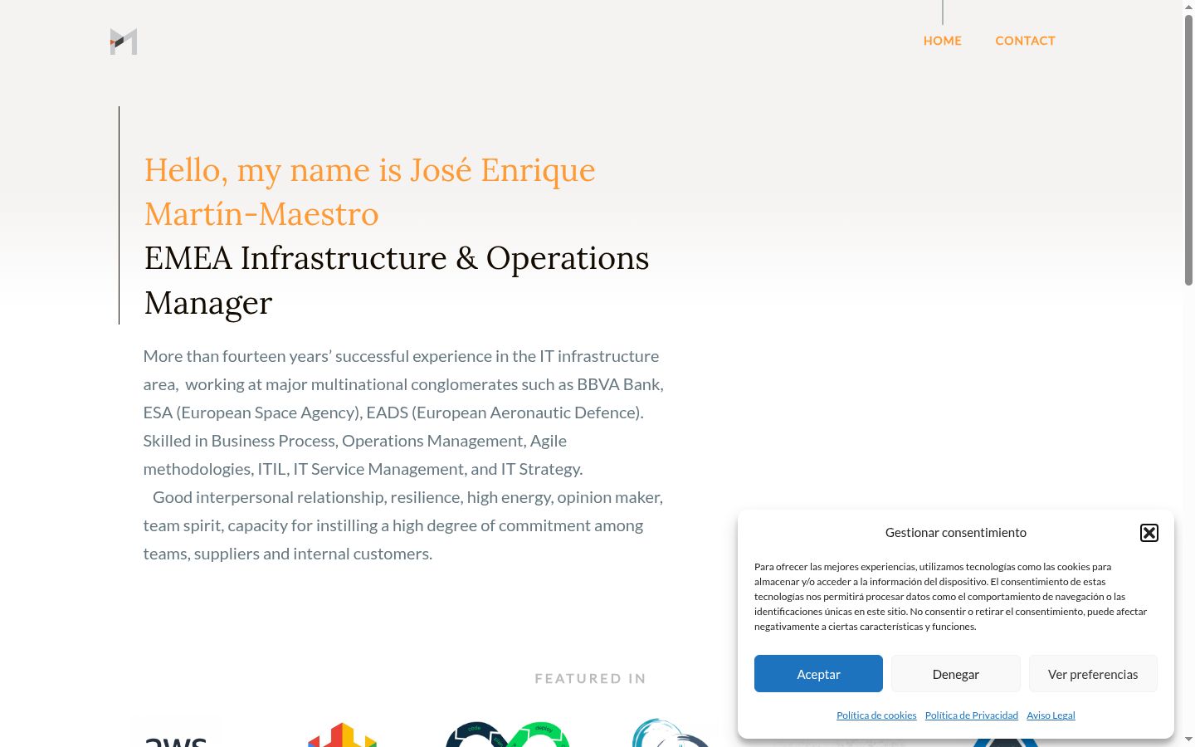The width and height of the screenshot is (1195, 747).
Task: Click the teal swirl circle logo
Action: coord(672,733)
